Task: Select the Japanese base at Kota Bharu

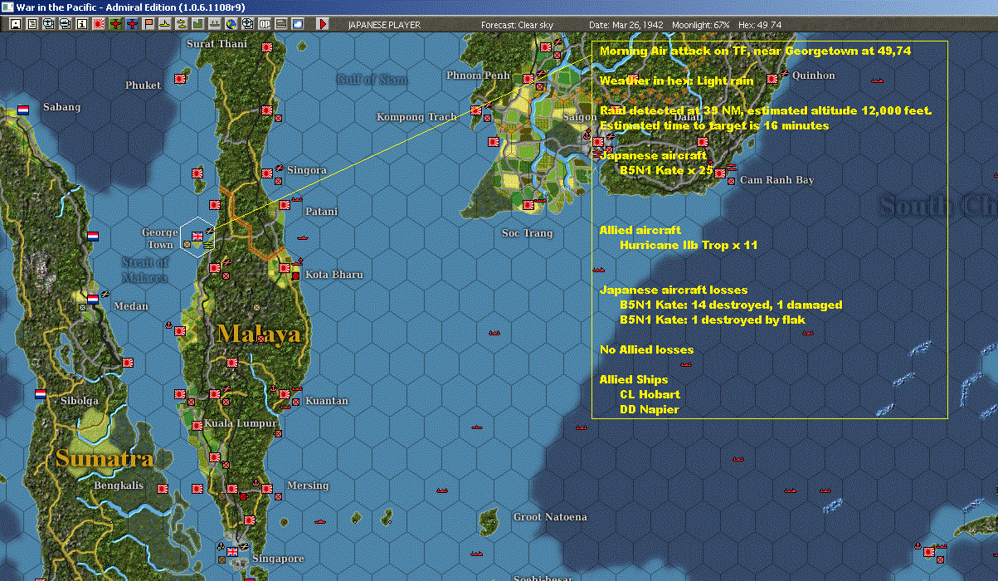Action: click(x=285, y=267)
